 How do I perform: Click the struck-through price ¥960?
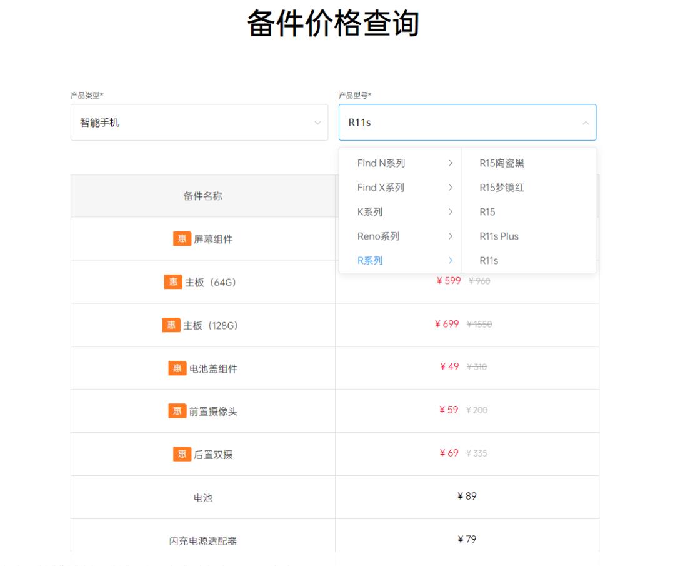tap(479, 281)
